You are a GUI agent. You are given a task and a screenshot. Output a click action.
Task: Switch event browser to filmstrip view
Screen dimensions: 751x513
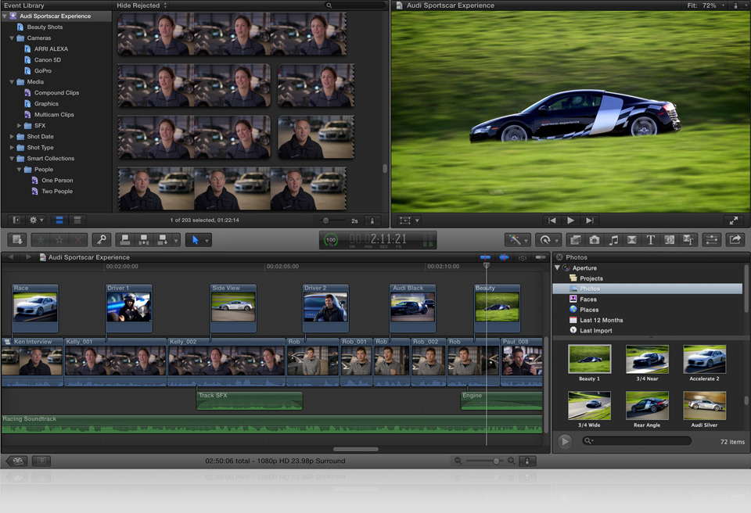click(x=59, y=220)
